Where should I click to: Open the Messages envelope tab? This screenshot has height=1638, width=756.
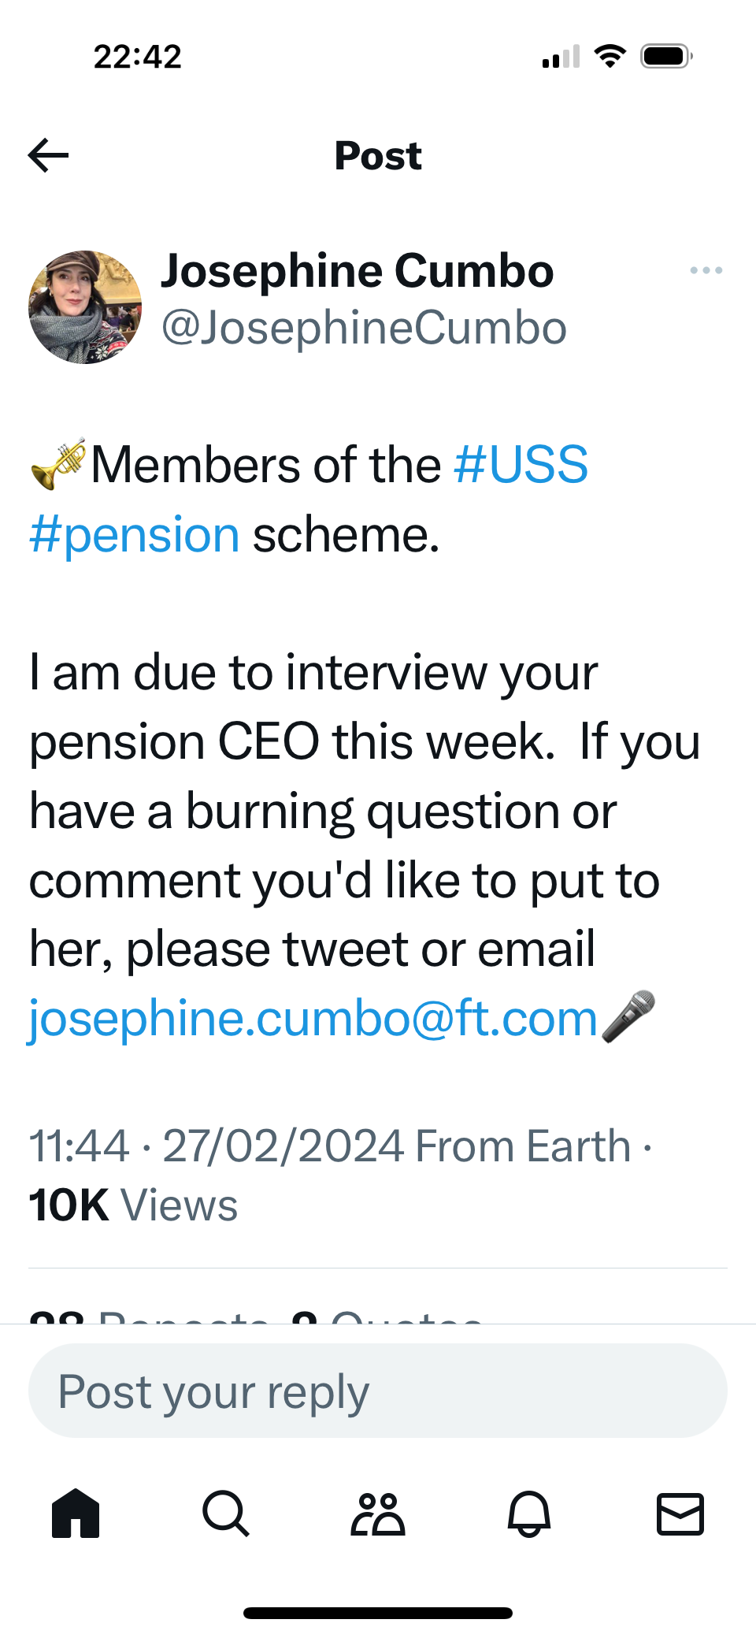coord(680,1514)
